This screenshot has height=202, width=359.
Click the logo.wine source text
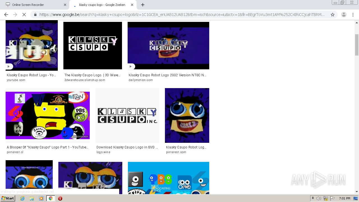pyautogui.click(x=103, y=152)
